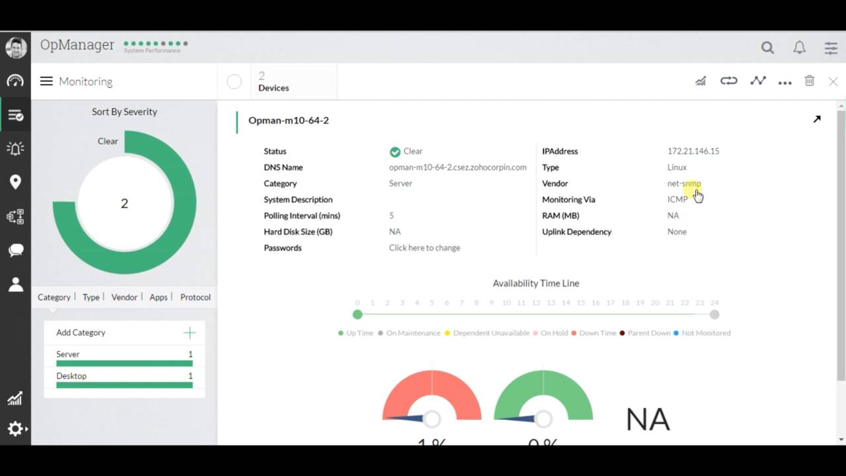Close the device details panel
Image resolution: width=846 pixels, height=476 pixels.
(x=833, y=81)
